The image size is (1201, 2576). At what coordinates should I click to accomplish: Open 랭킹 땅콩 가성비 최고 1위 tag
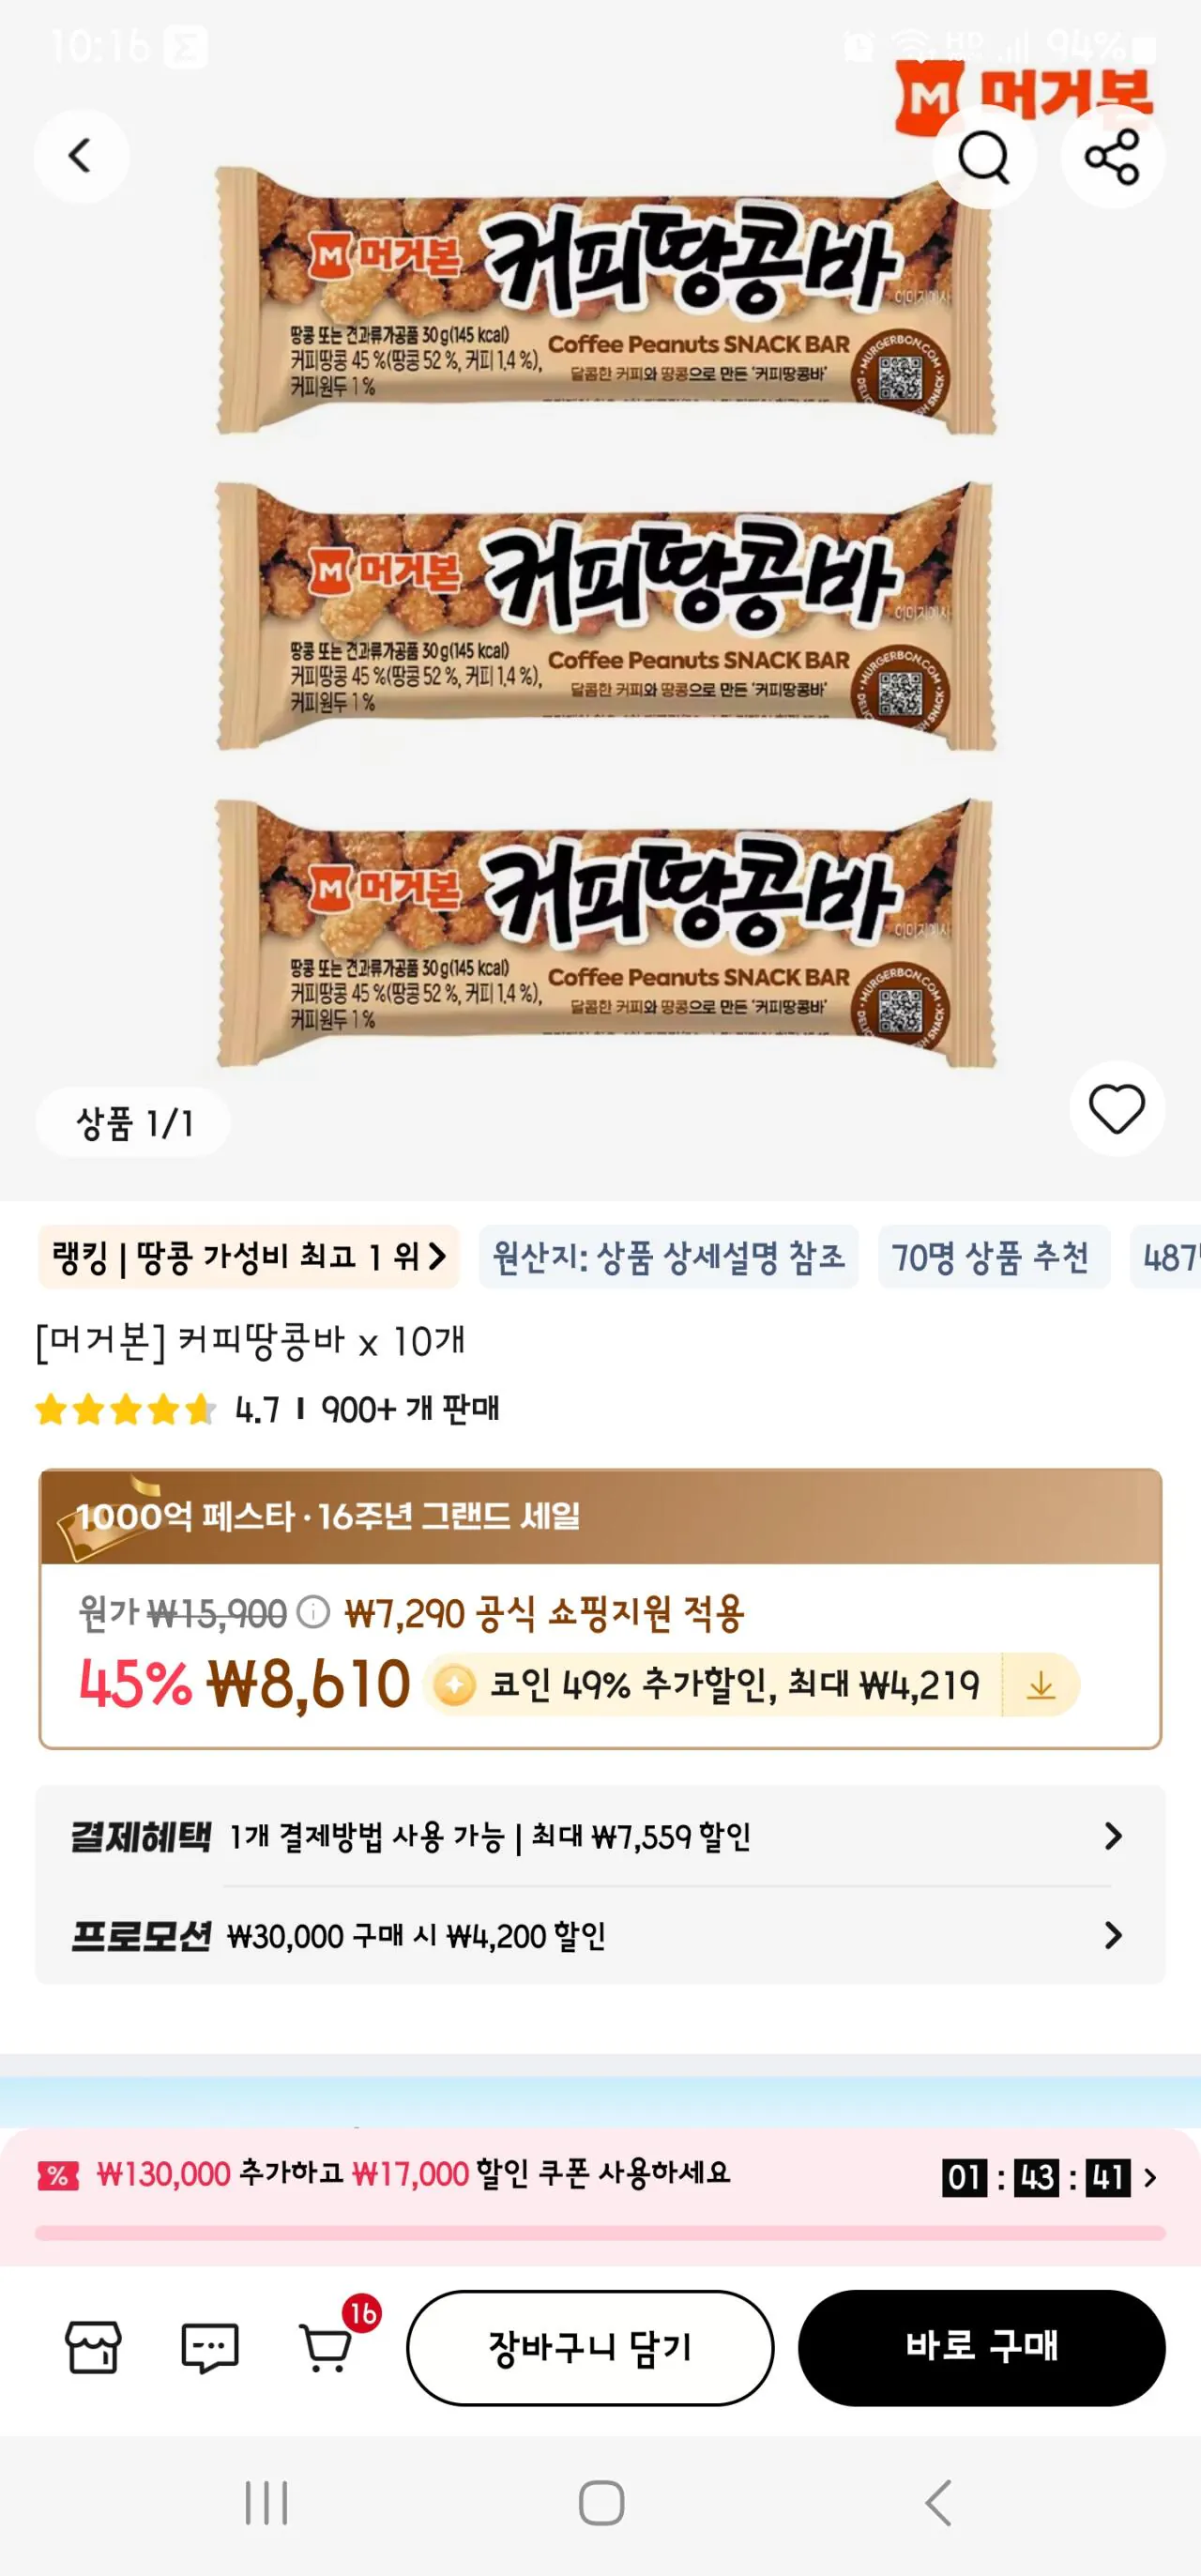(248, 1256)
